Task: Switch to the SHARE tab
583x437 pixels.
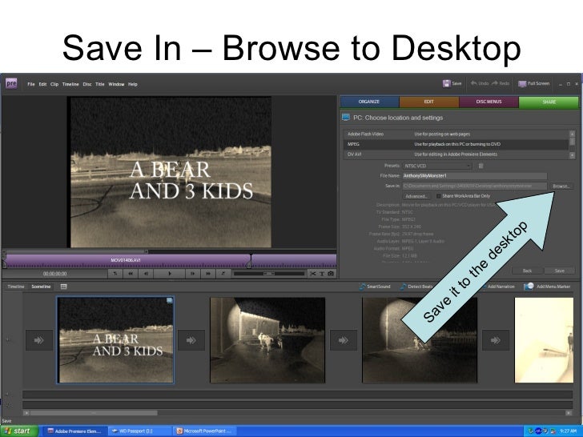Action: pos(549,102)
